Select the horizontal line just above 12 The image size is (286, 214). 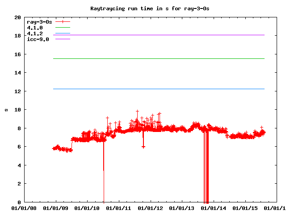[156, 89]
